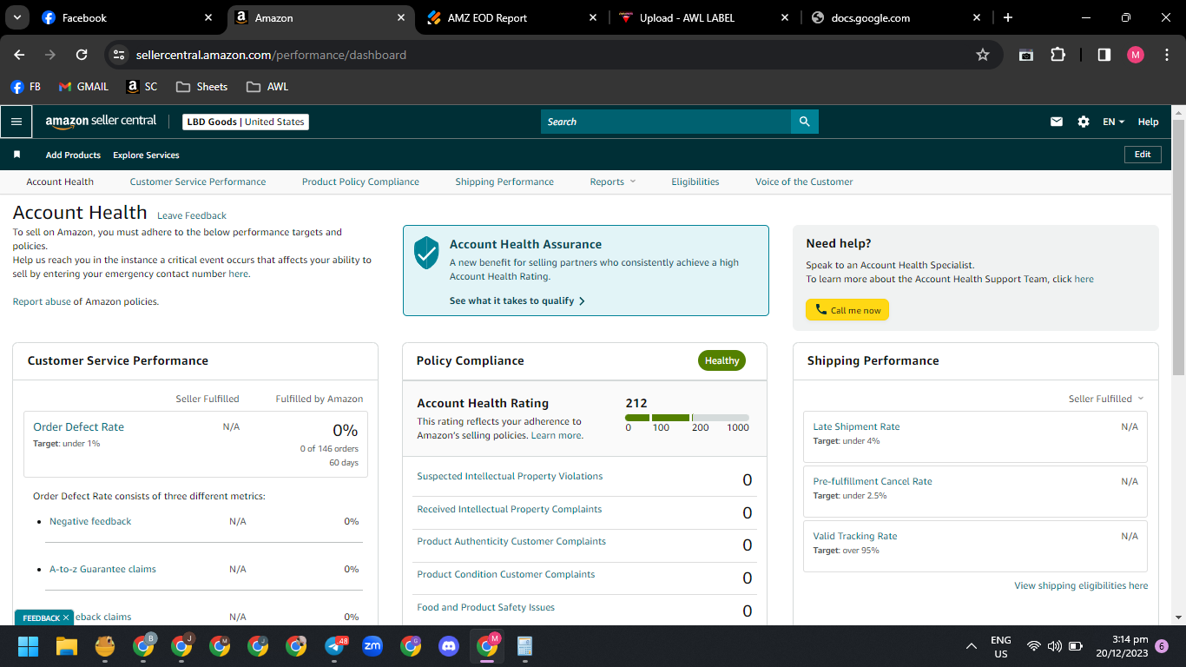Viewport: 1186px width, 667px height.
Task: Open the Help link in the header
Action: tap(1148, 122)
